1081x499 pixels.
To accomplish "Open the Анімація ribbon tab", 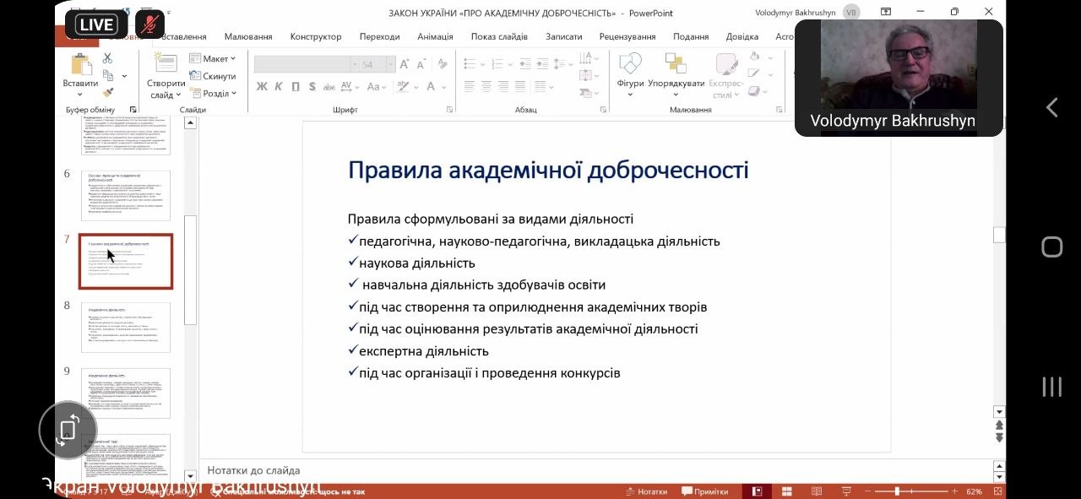I will click(x=435, y=37).
